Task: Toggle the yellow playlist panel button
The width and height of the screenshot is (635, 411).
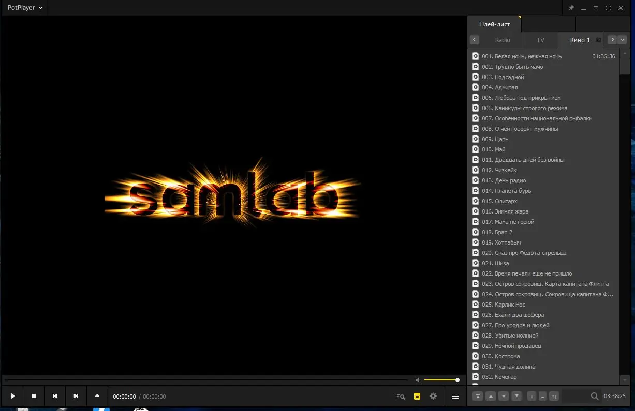Action: click(x=417, y=397)
